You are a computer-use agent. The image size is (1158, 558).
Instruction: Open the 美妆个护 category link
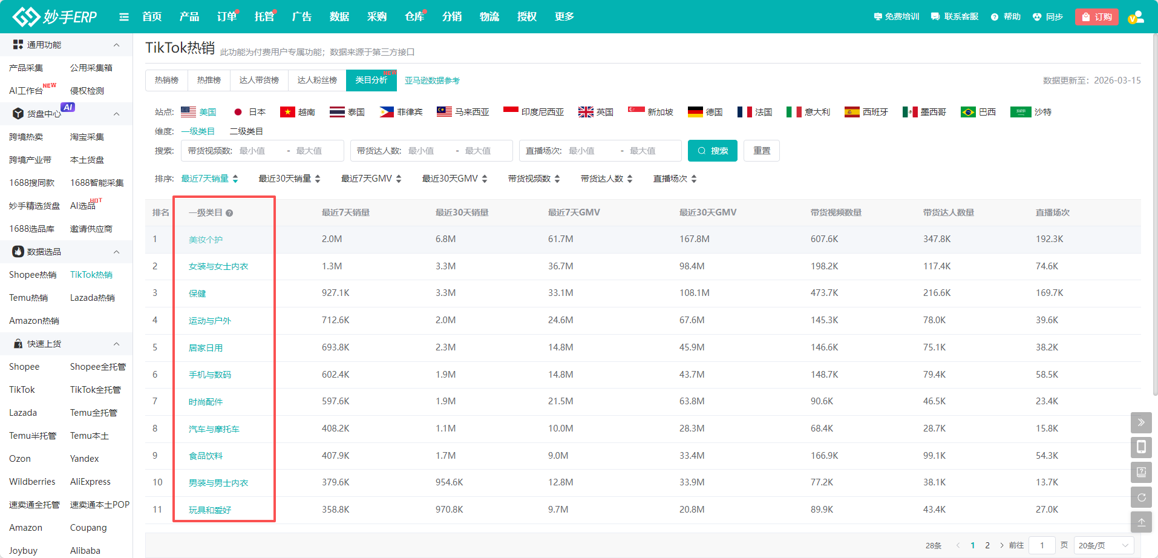pyautogui.click(x=206, y=240)
